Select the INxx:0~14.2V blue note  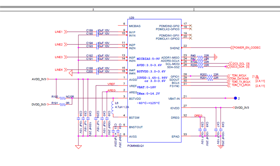point(148,94)
